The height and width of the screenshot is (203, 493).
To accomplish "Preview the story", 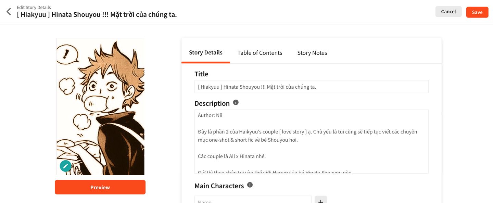I will point(100,187).
